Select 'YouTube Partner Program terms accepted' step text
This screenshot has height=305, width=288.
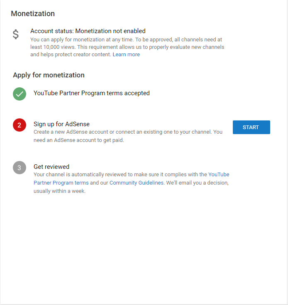click(x=92, y=93)
